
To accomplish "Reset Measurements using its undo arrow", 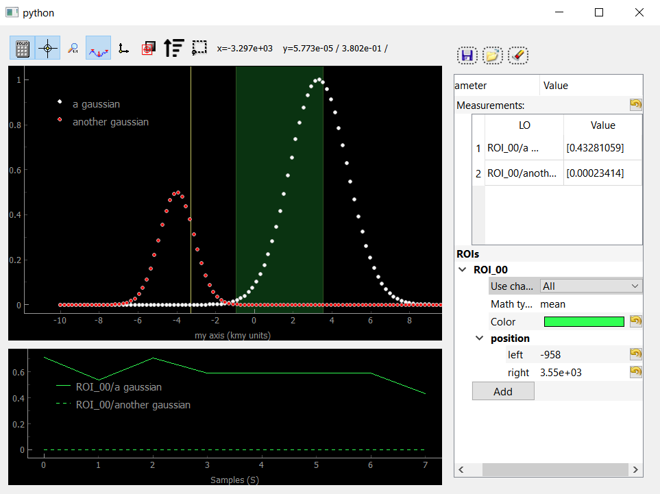I will pyautogui.click(x=635, y=104).
